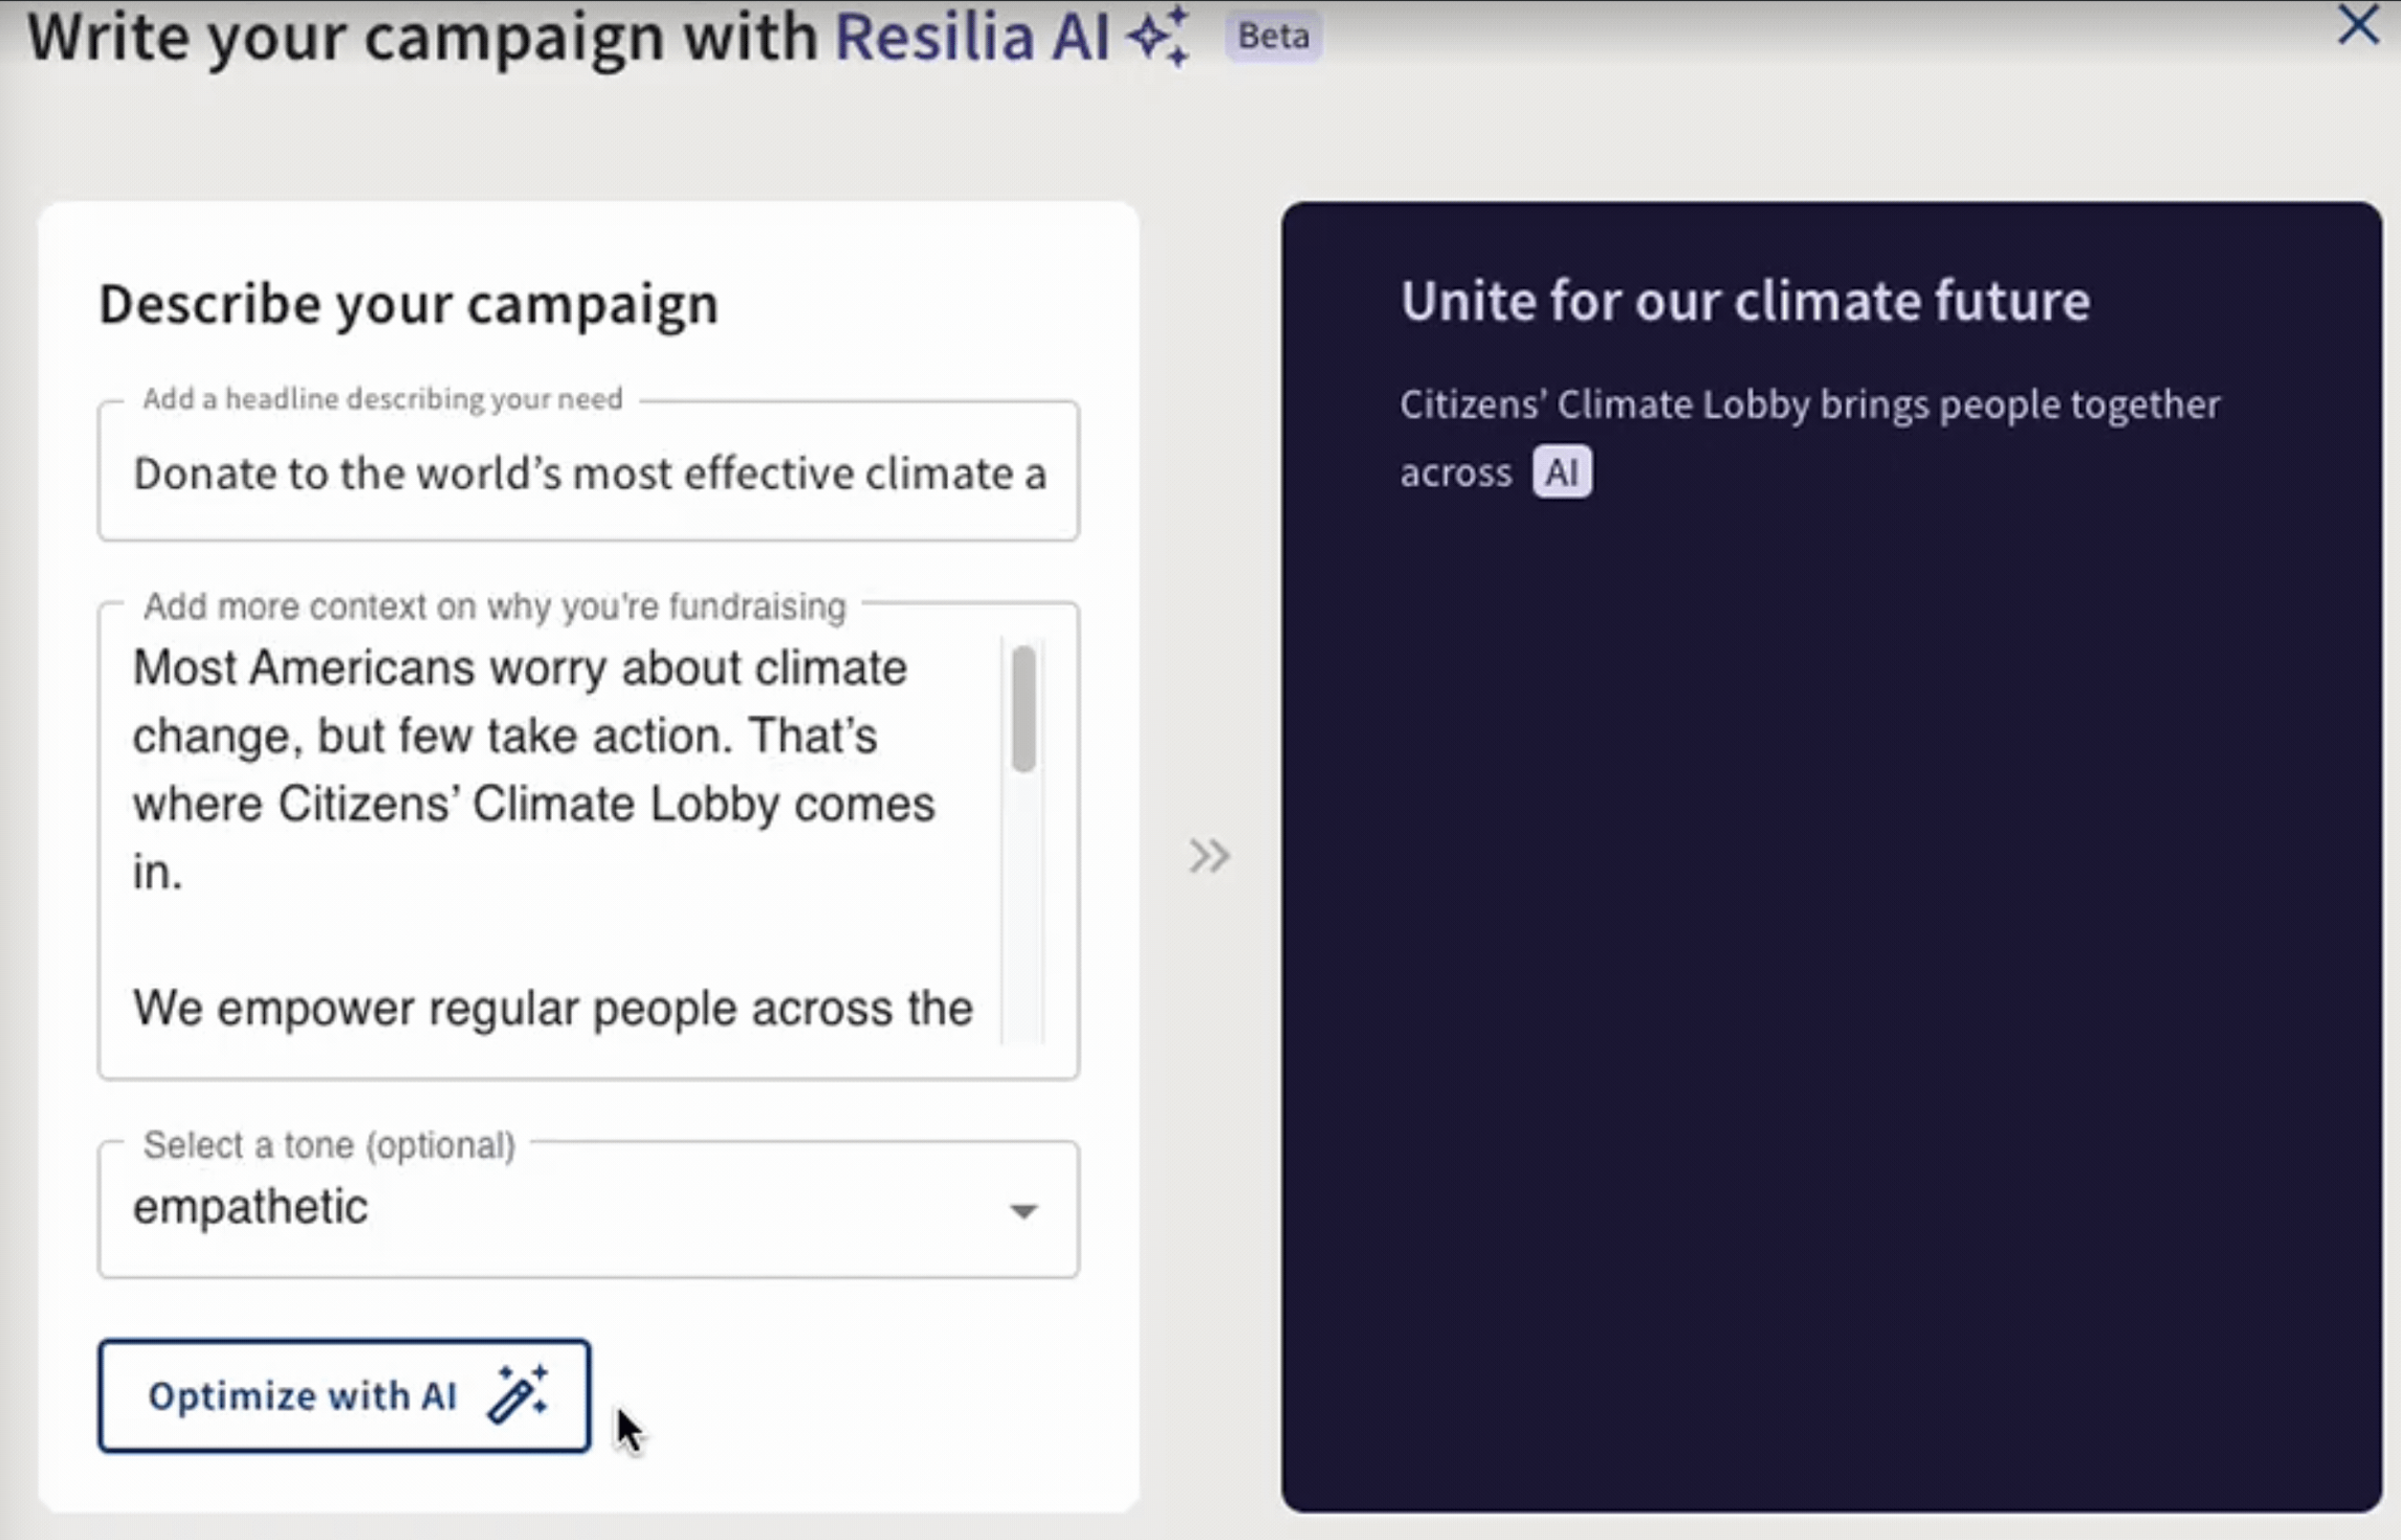
Task: Click the headline input starting with "Donate to"
Action: [x=588, y=472]
